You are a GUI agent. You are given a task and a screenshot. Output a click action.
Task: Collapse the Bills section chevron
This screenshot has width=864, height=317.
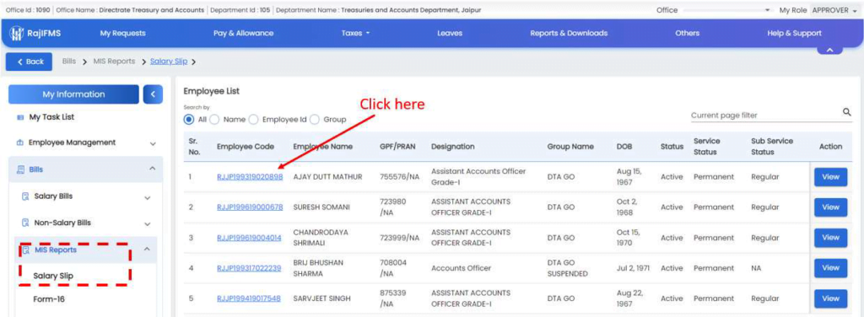[x=153, y=168]
